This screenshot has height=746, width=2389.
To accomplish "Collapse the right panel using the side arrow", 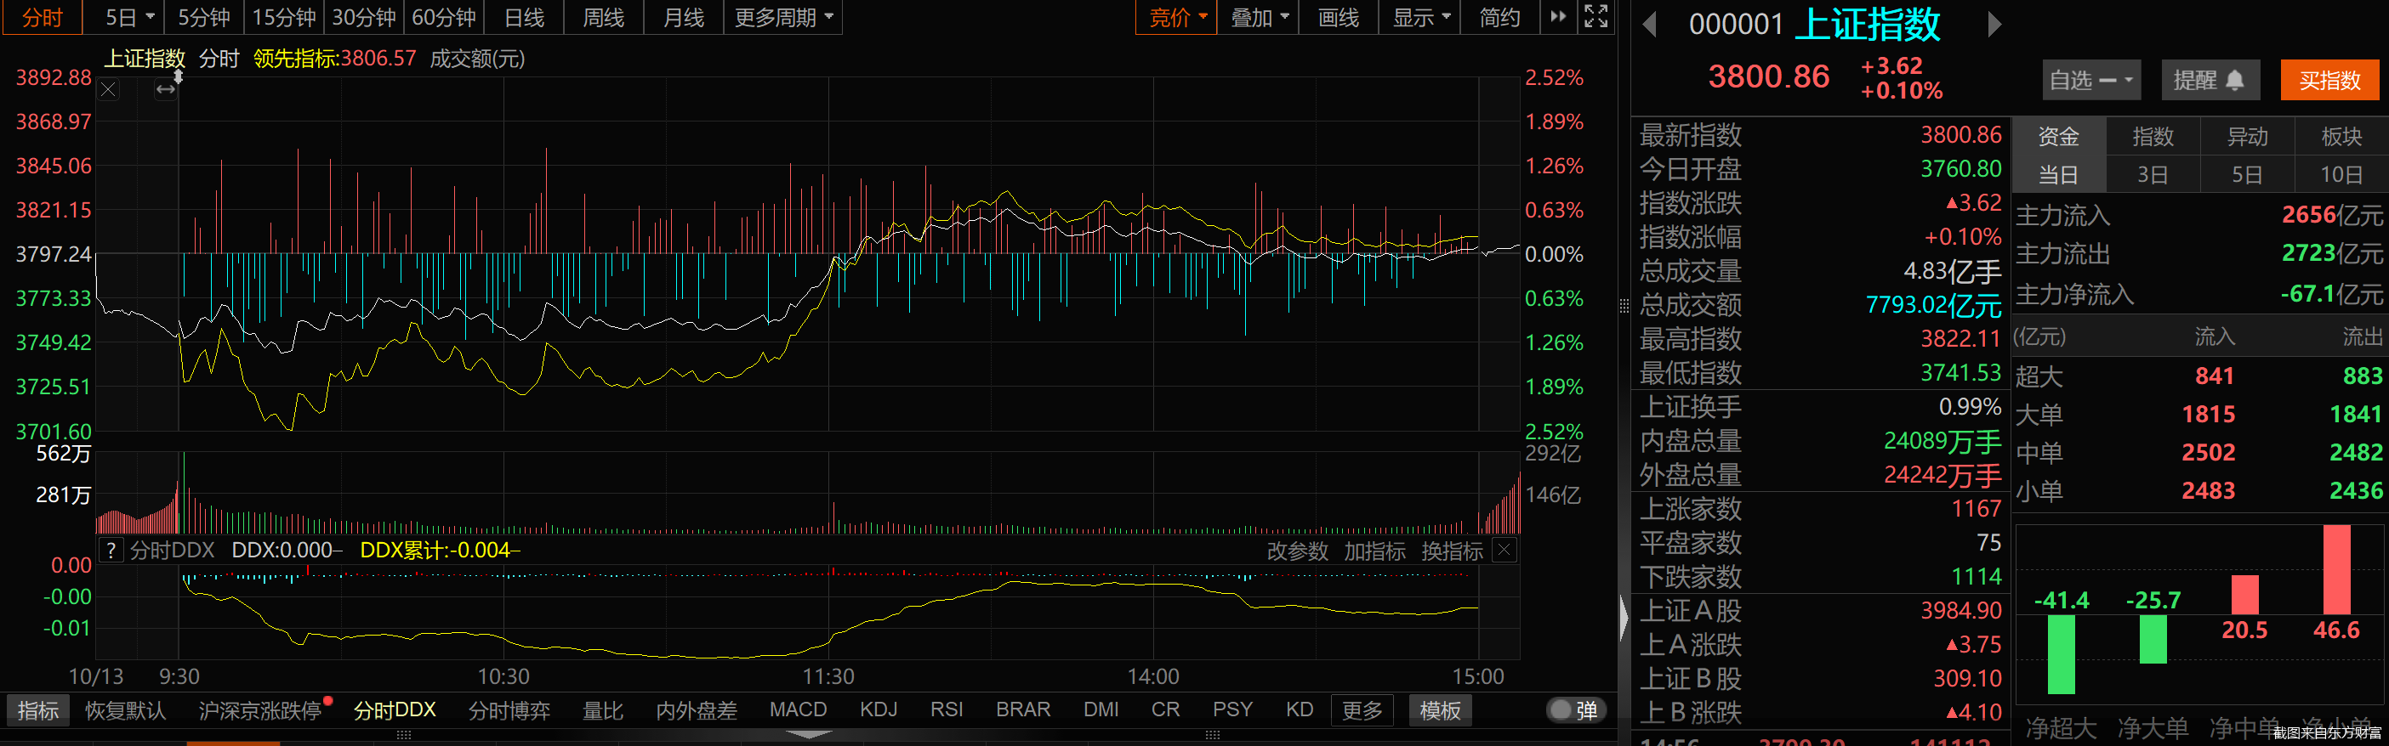I will click(x=1624, y=618).
